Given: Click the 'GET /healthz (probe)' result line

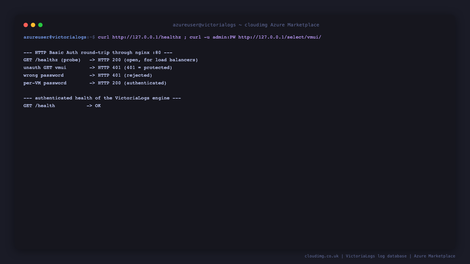Looking at the screenshot, I should point(111,60).
